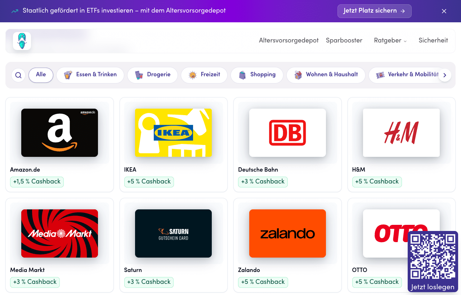
Task: Click the QR code widget
Action: tap(433, 257)
